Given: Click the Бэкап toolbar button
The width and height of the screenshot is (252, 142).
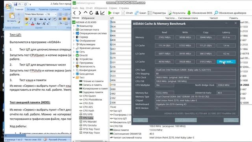Looking at the screenshot, I should [141, 13].
